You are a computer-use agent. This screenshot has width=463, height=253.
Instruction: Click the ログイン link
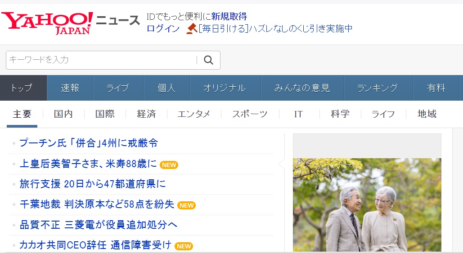coord(163,29)
